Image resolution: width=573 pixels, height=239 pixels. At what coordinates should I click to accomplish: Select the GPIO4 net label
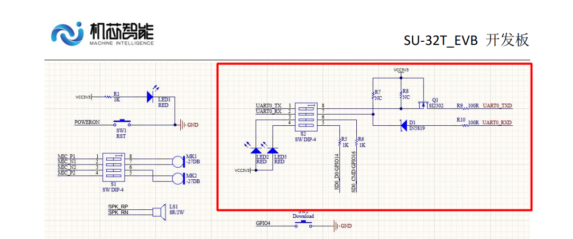[x=263, y=224]
